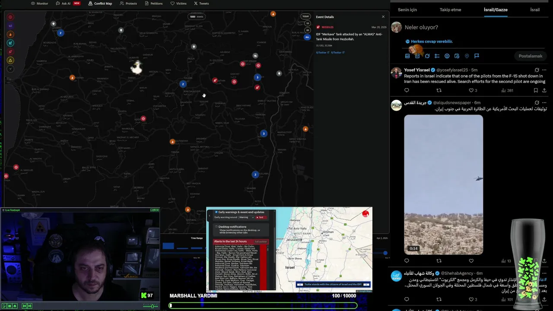The width and height of the screenshot is (553, 311).
Task: Open the Monitor tab
Action: pyautogui.click(x=40, y=3)
